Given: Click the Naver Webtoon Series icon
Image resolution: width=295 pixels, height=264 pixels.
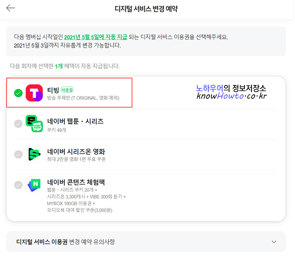Looking at the screenshot, I should pos(34,123).
